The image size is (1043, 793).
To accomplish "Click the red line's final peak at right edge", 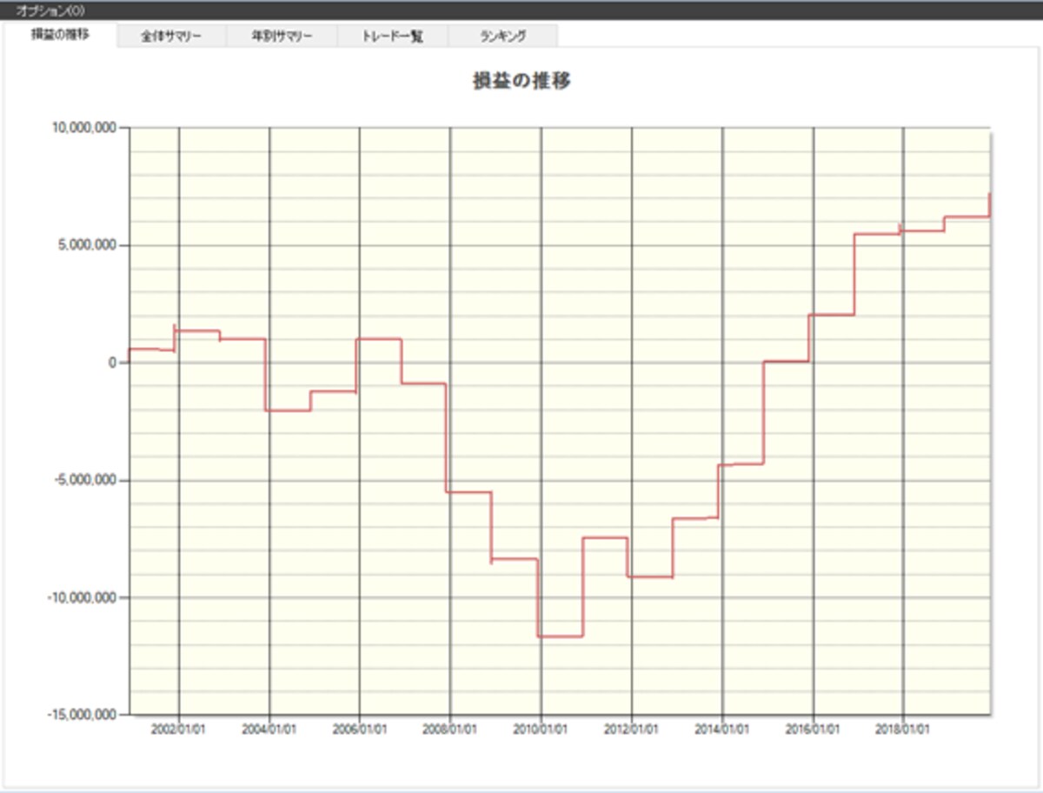I will [x=990, y=196].
